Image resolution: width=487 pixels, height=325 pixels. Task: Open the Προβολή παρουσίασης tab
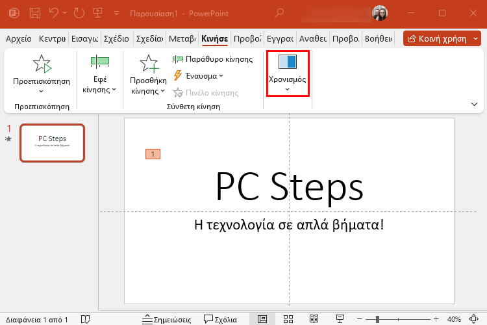[247, 38]
